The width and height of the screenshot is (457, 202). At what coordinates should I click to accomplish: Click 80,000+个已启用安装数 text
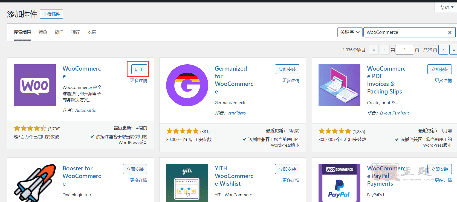tap(189, 140)
